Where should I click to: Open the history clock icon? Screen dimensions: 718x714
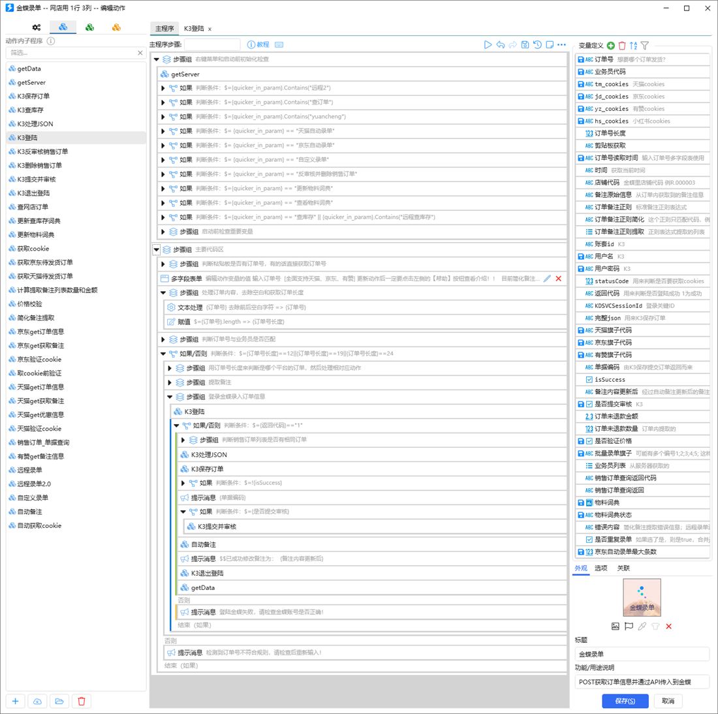tap(538, 45)
